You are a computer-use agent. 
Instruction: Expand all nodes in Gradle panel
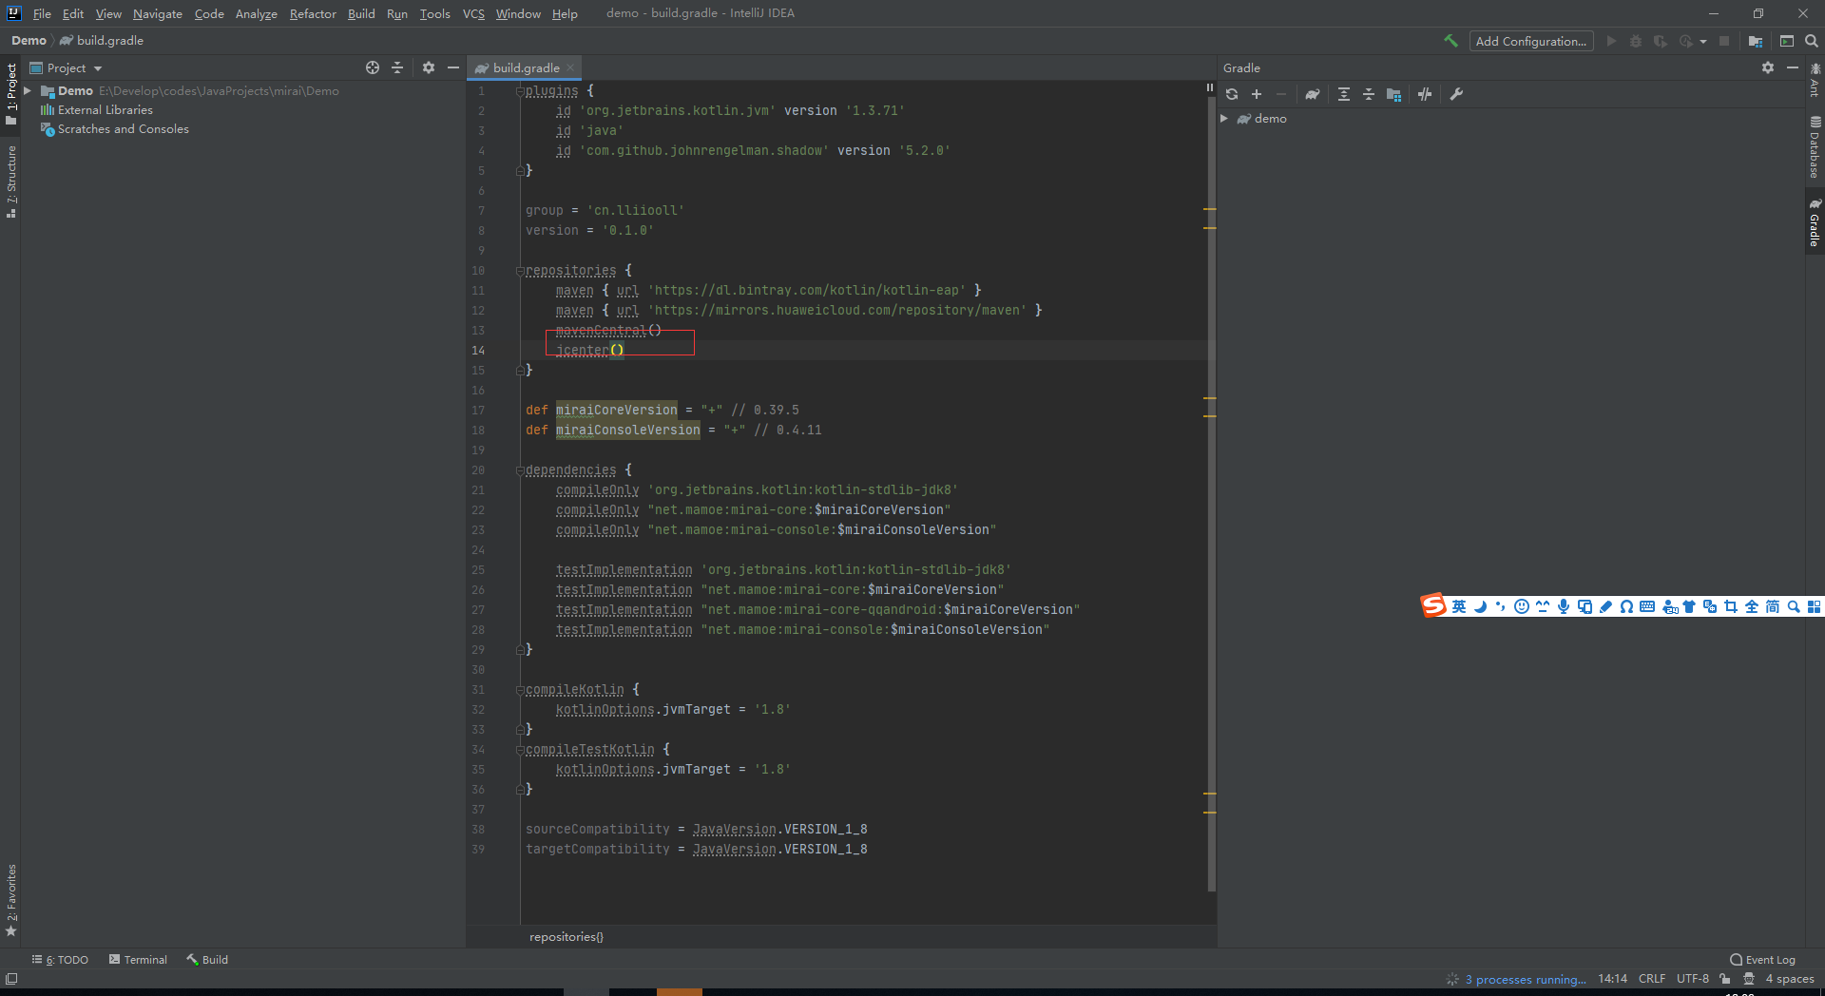pyautogui.click(x=1344, y=94)
